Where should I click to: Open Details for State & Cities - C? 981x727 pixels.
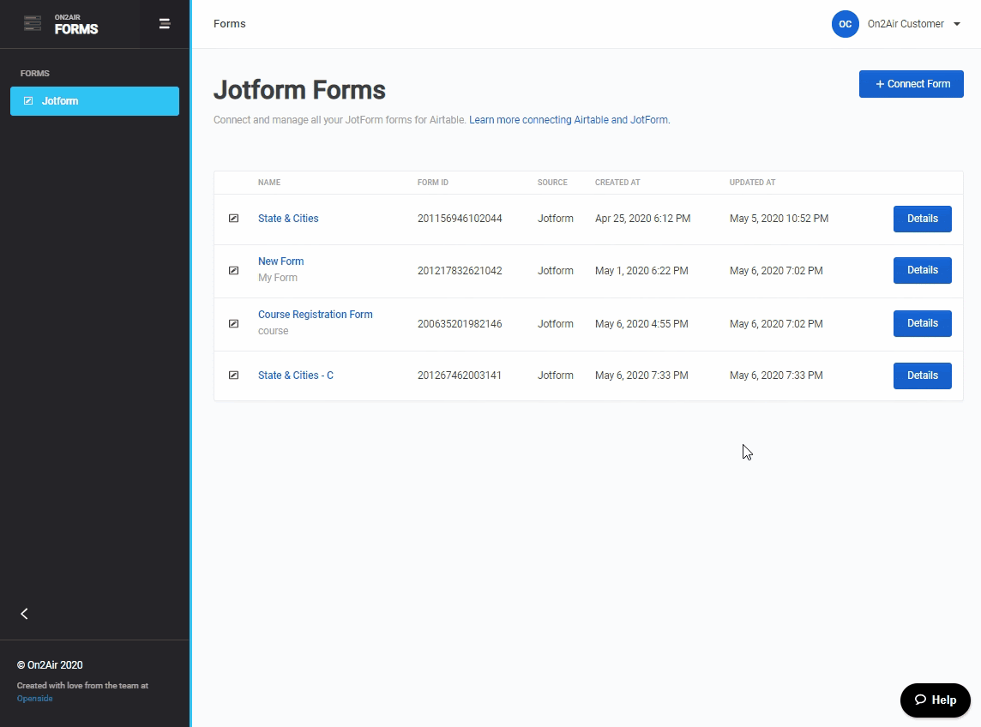922,376
